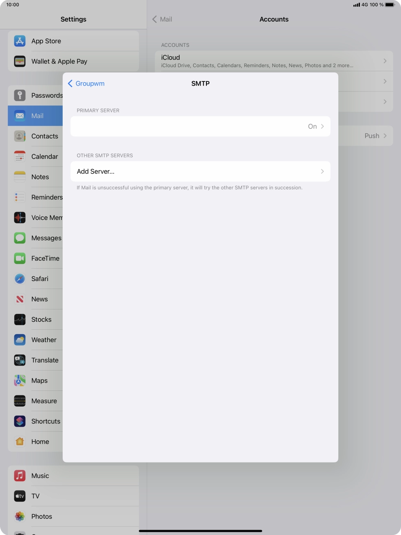Open primary server On setting
This screenshot has height=535, width=401.
click(312, 126)
